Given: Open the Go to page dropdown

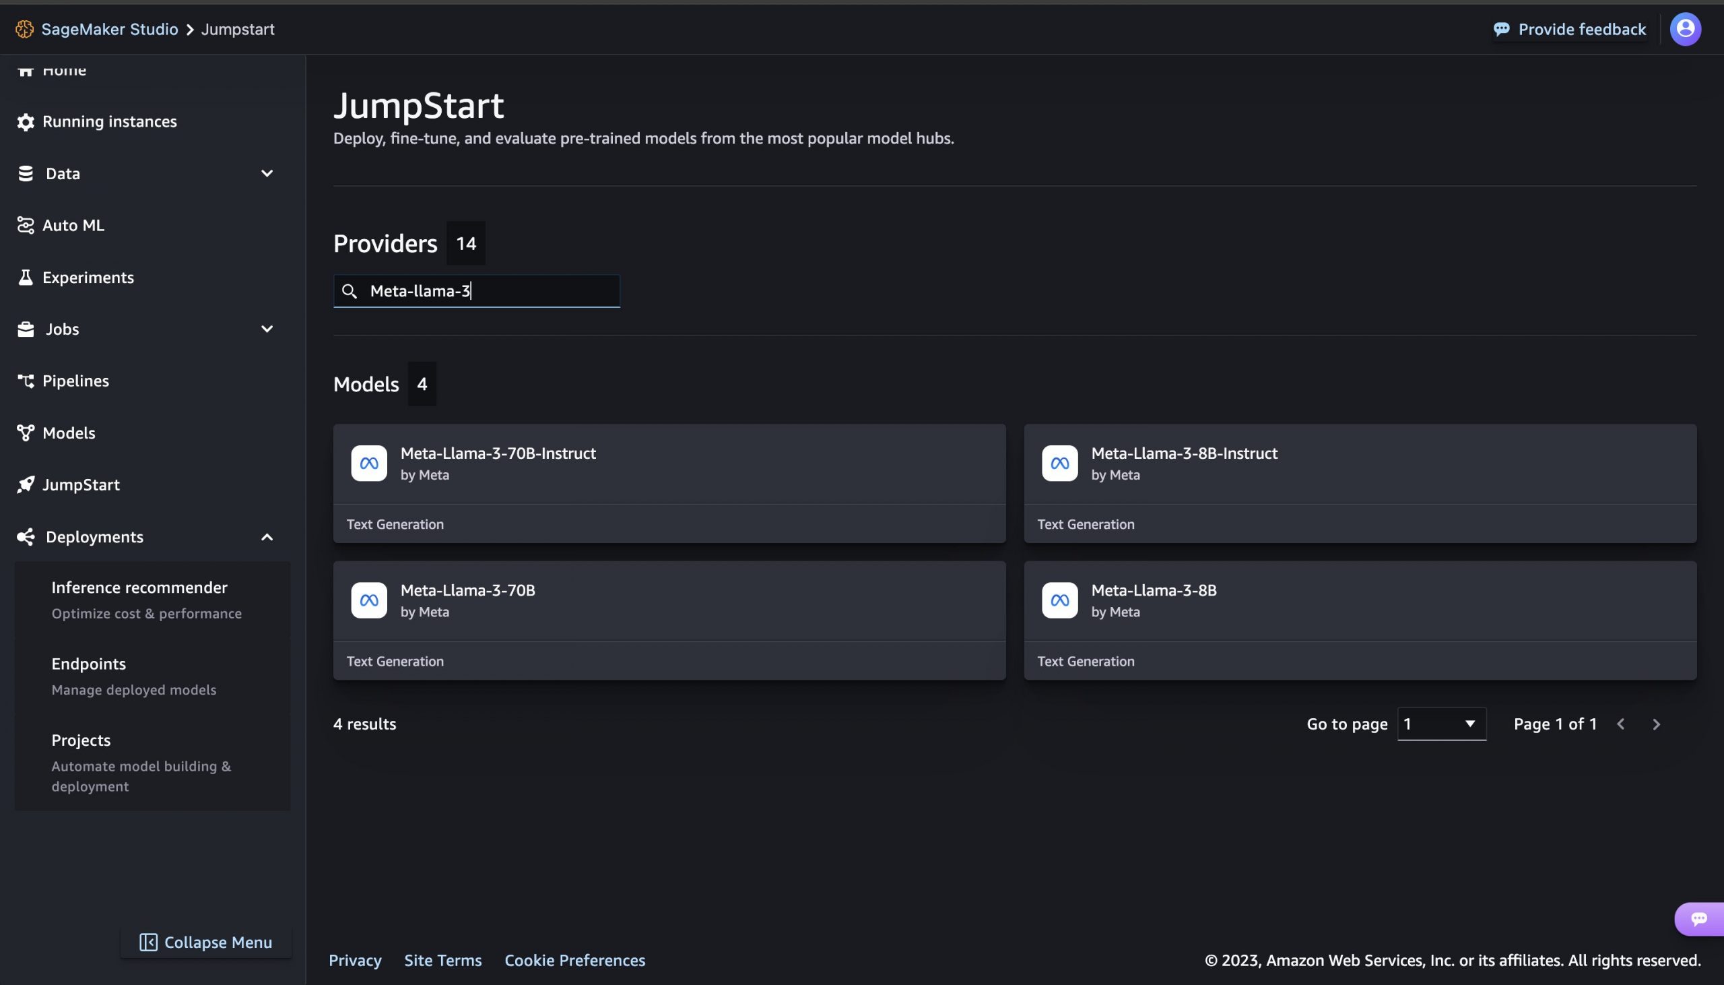Looking at the screenshot, I should point(1441,724).
